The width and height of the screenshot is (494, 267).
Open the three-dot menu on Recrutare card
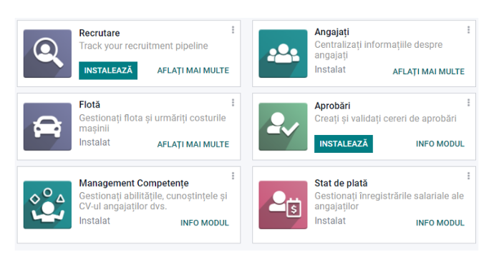click(233, 30)
